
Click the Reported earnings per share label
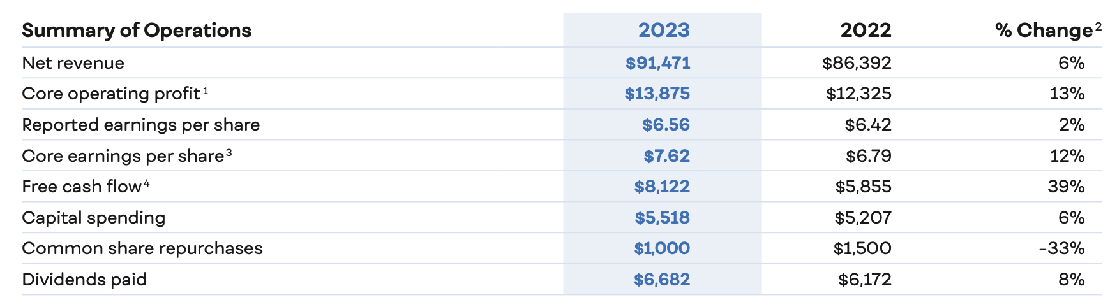click(140, 125)
